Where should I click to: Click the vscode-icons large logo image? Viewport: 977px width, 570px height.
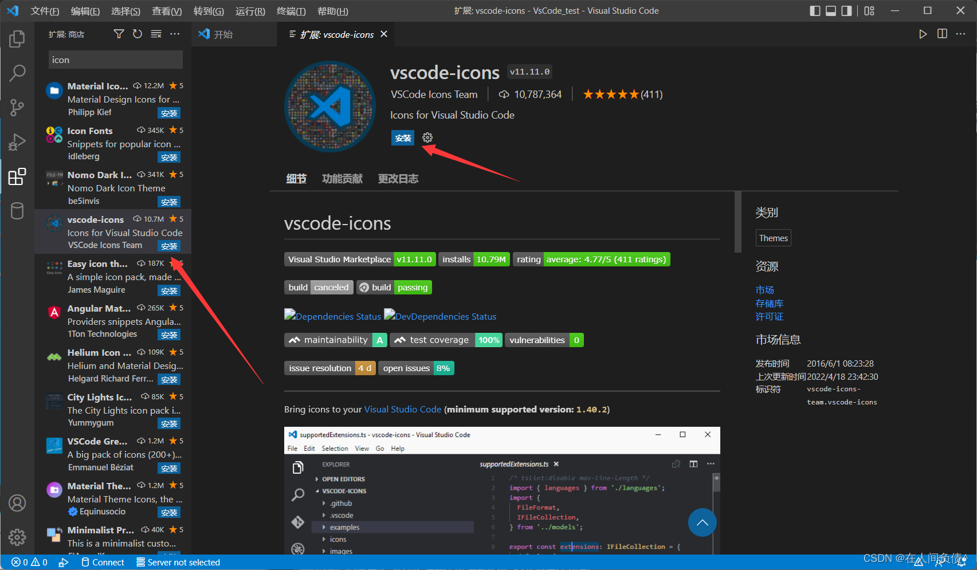point(330,107)
